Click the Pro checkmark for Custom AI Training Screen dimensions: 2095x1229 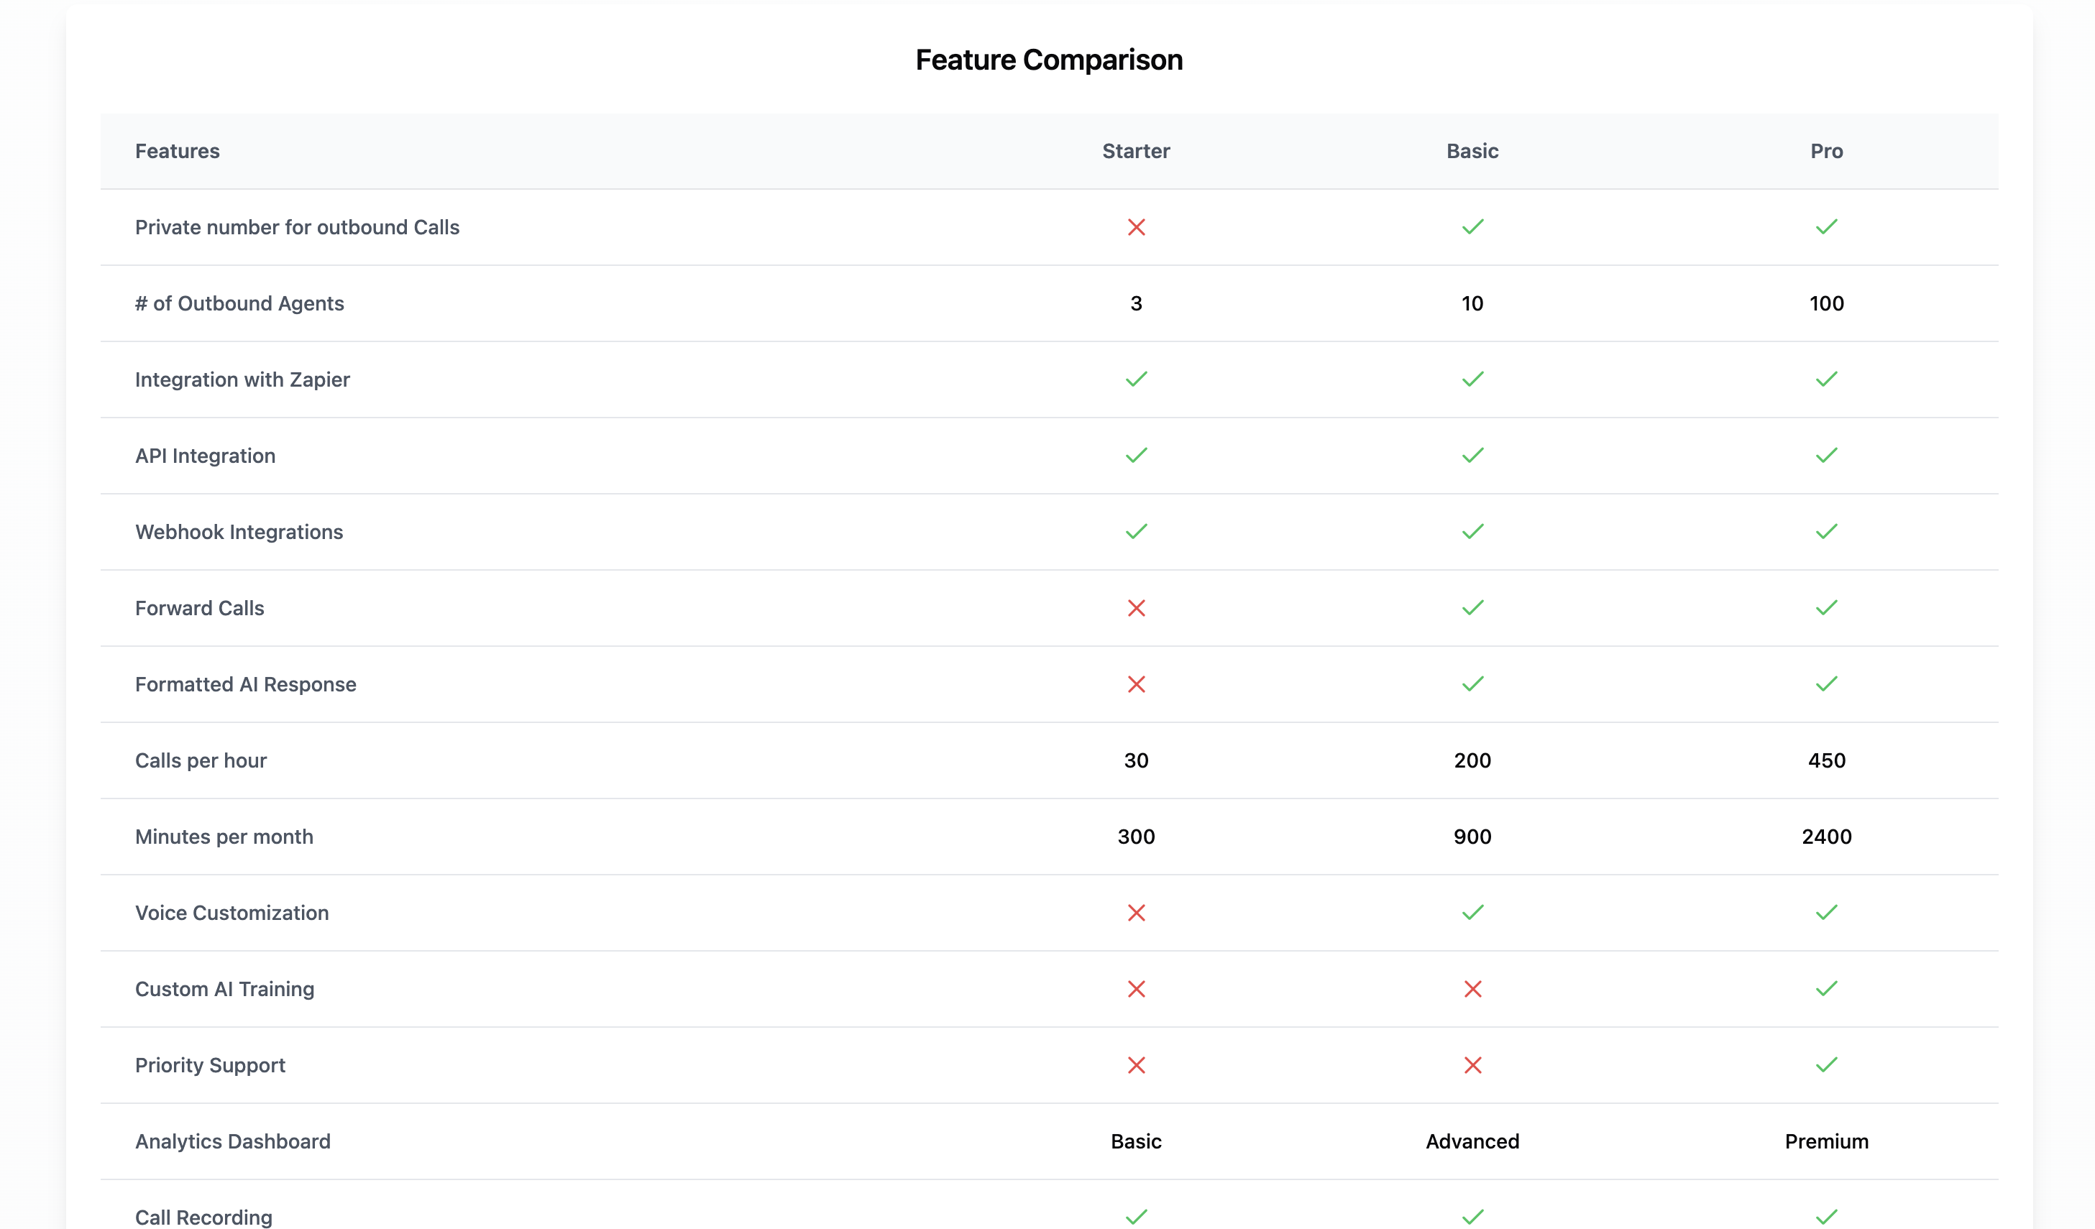(x=1825, y=989)
